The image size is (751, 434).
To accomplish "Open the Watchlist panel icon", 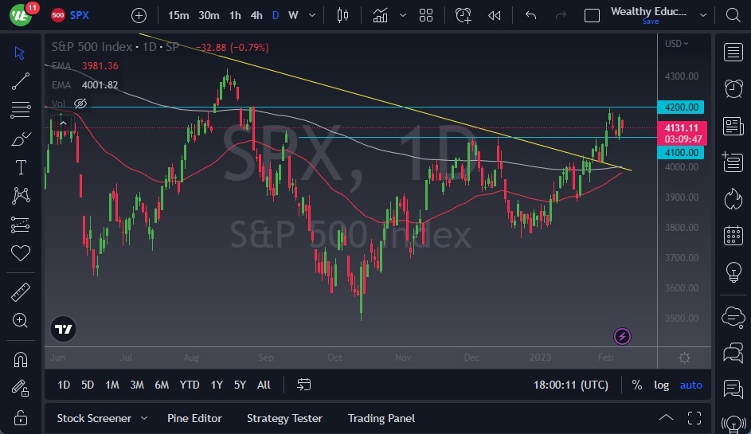I will click(x=733, y=53).
